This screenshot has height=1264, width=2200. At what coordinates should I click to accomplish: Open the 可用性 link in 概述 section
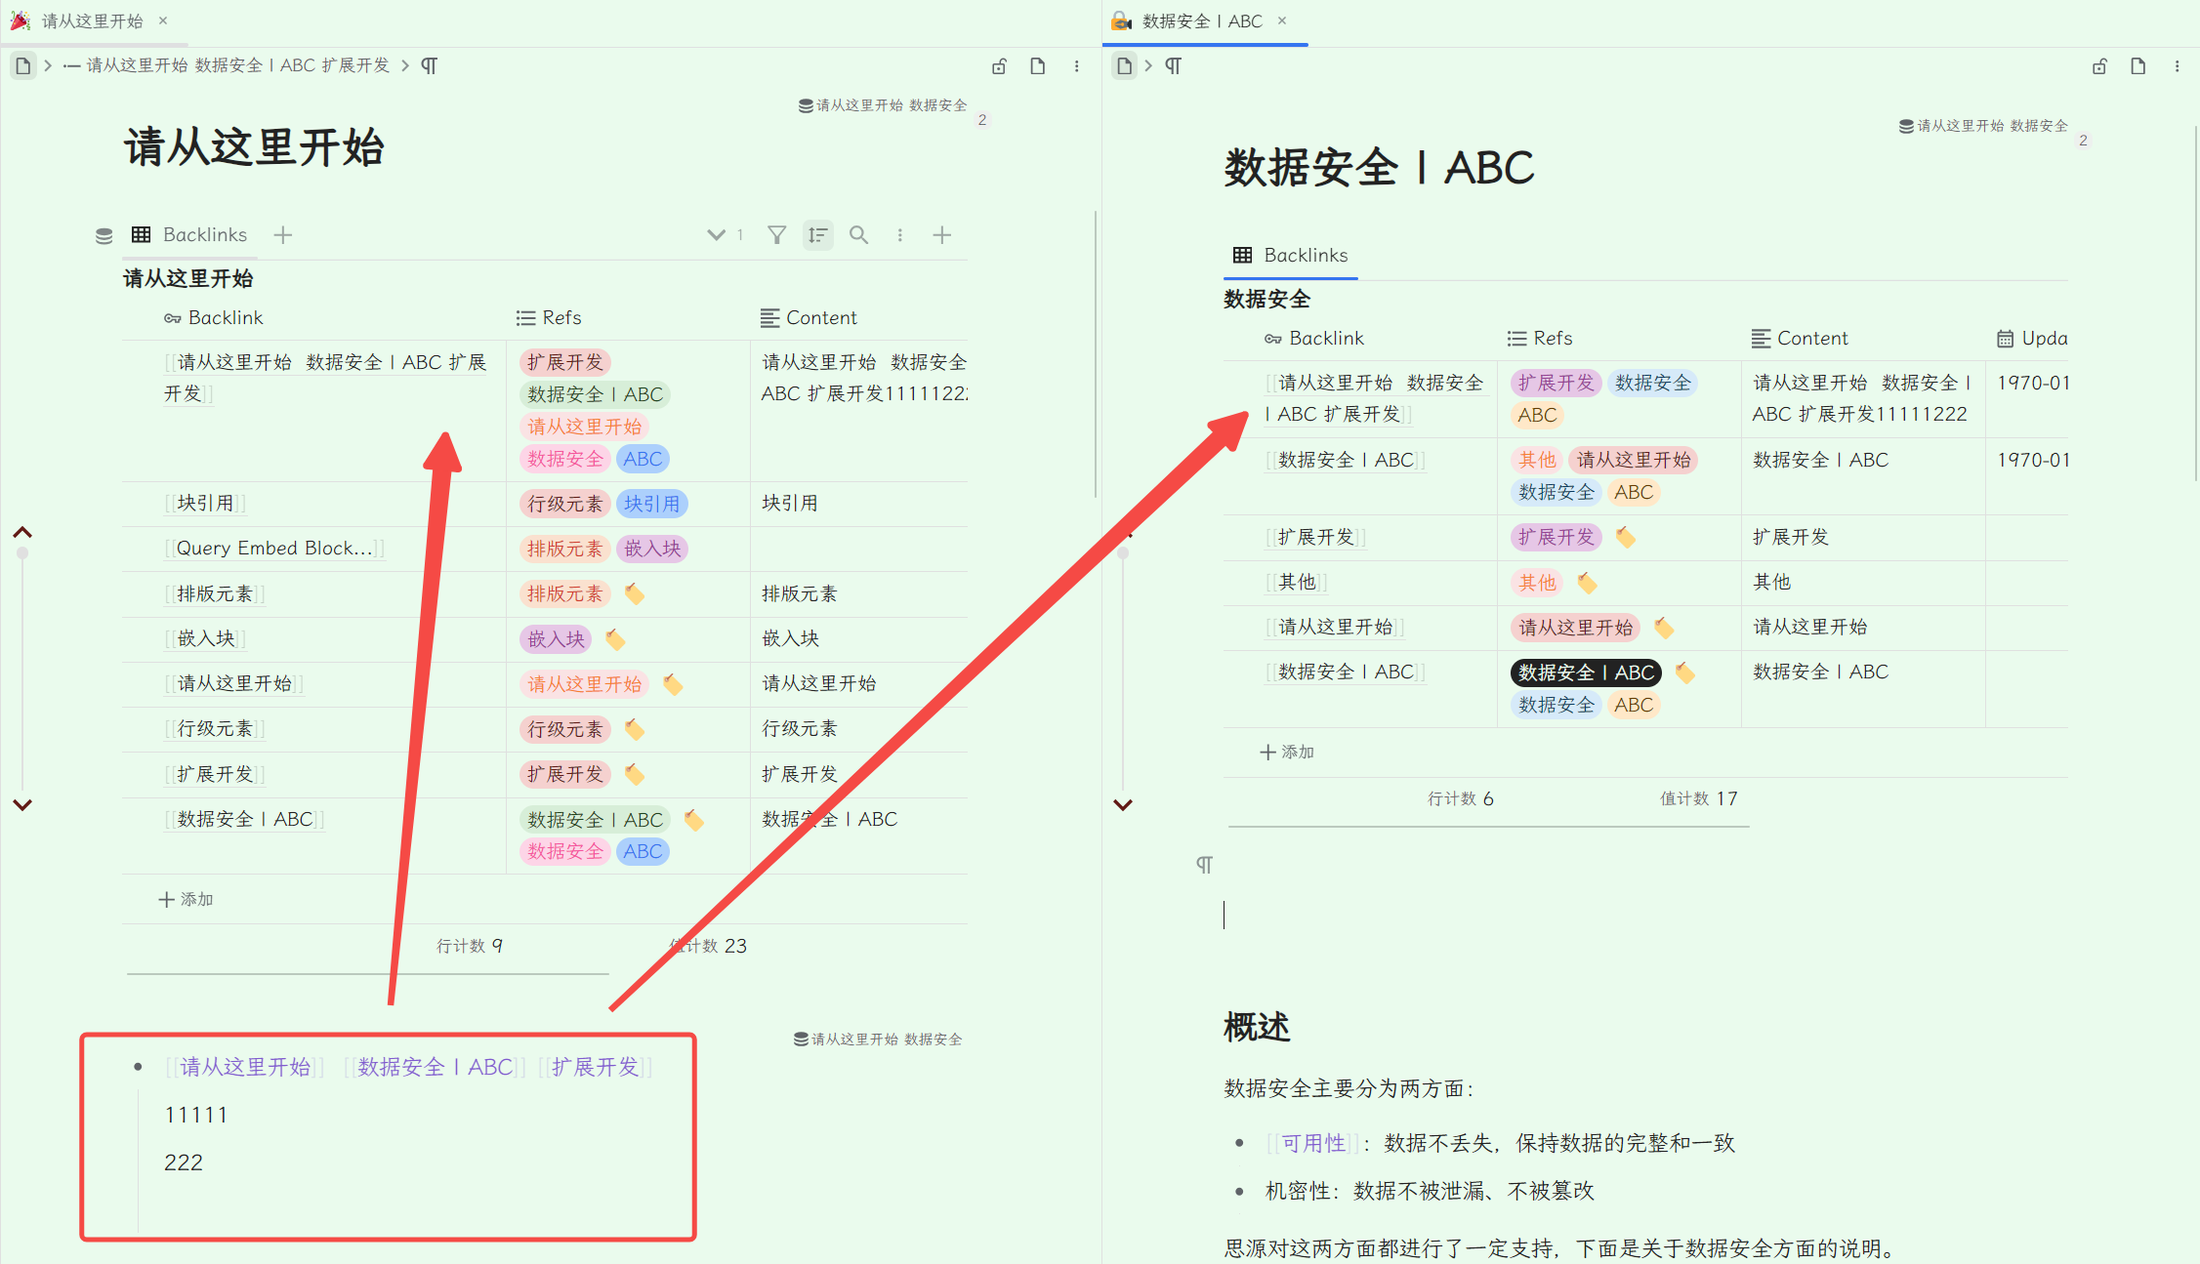[x=1312, y=1143]
